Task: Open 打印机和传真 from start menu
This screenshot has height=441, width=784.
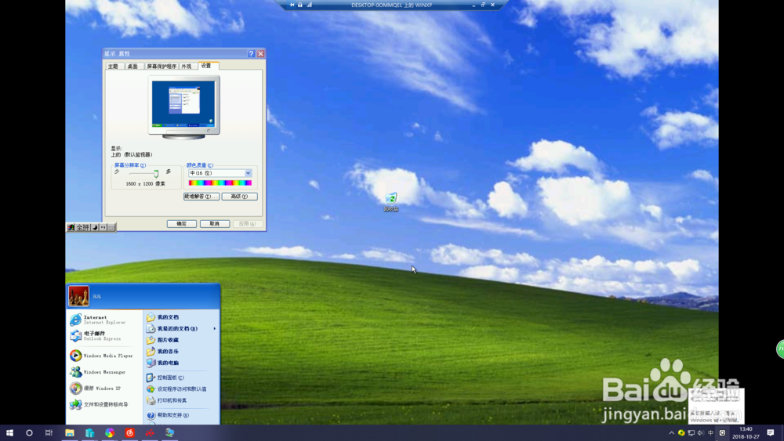Action: (166, 400)
